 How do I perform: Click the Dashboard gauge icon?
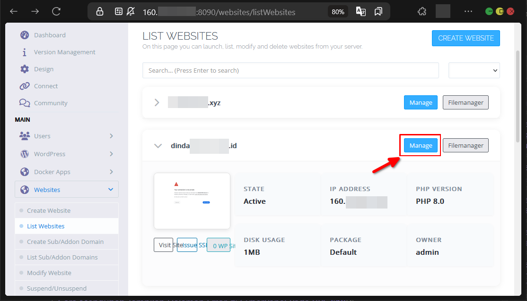(25, 35)
